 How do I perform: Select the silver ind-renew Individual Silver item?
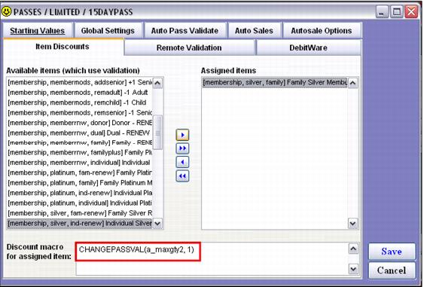pos(80,223)
